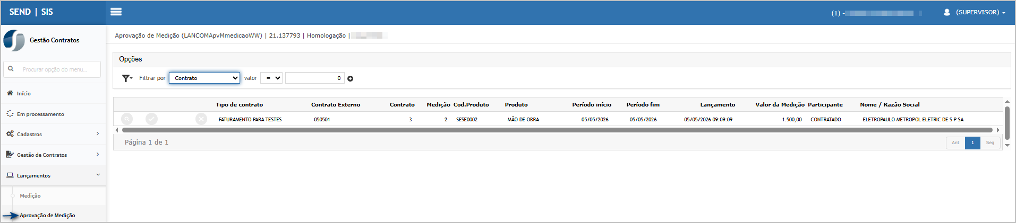Click the Participante column header

click(825, 105)
